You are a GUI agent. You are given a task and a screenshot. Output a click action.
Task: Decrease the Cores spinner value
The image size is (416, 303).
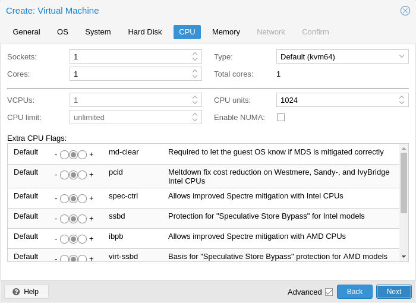click(195, 77)
